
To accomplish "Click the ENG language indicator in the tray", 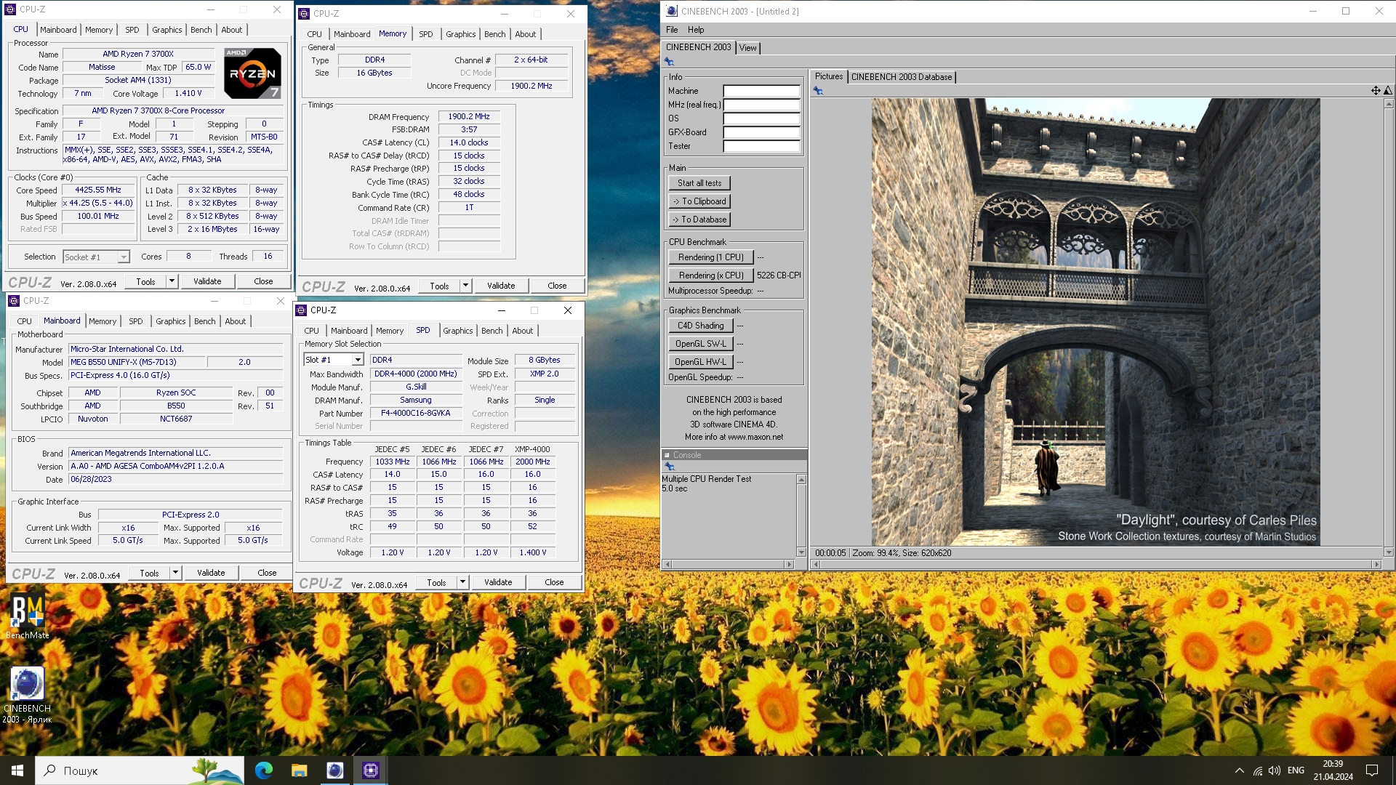I will pos(1296,770).
